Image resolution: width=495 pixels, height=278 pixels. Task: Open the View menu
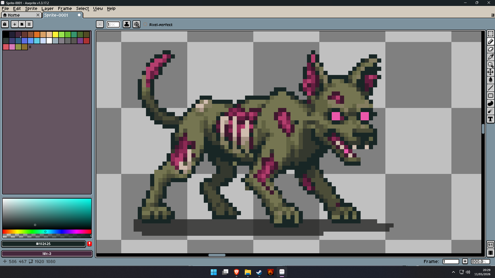tap(98, 9)
